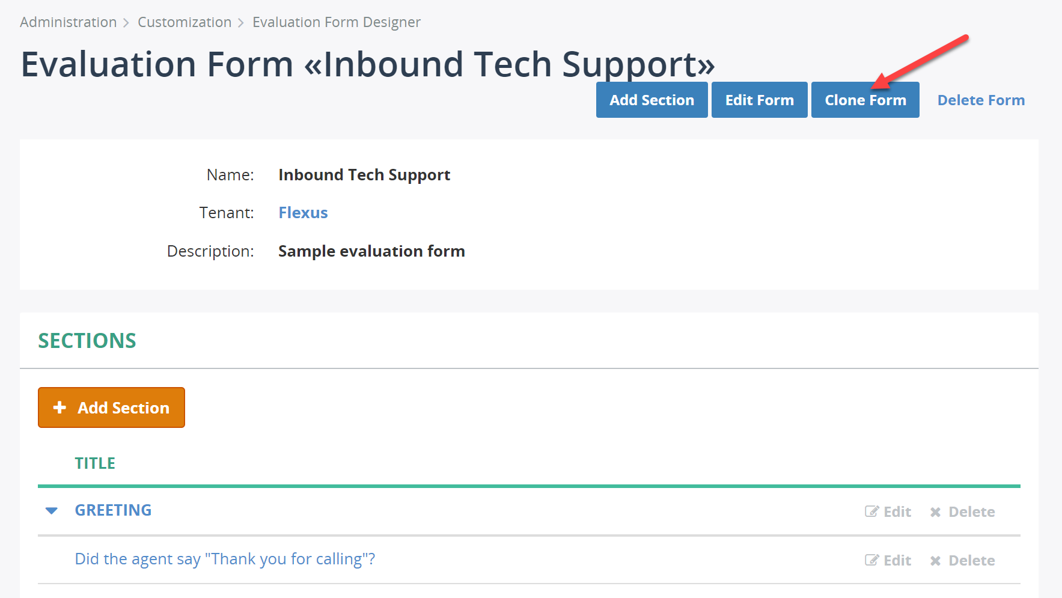The height and width of the screenshot is (598, 1062).
Task: Click the plus icon on orange Add Section button
Action: pos(60,407)
